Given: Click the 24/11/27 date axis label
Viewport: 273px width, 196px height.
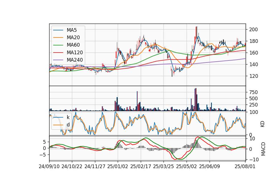Looking at the screenshot, I should (95, 166).
